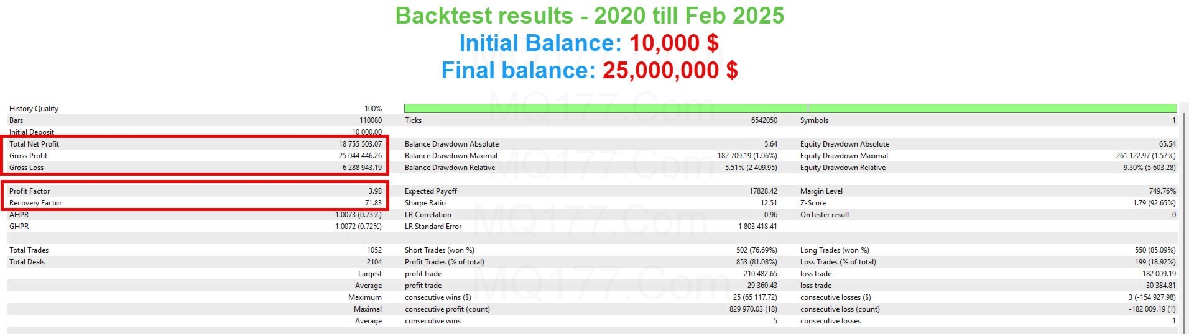Click the green History Quality progress bar
The width and height of the screenshot is (1189, 334).
click(x=790, y=108)
